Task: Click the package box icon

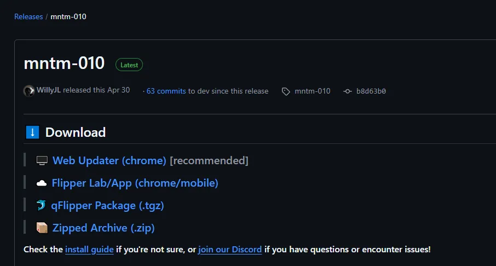Action: [x=42, y=228]
